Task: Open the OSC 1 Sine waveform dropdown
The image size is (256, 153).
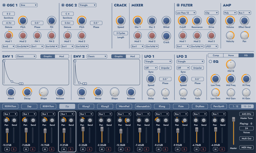Action: pyautogui.click(x=28, y=5)
